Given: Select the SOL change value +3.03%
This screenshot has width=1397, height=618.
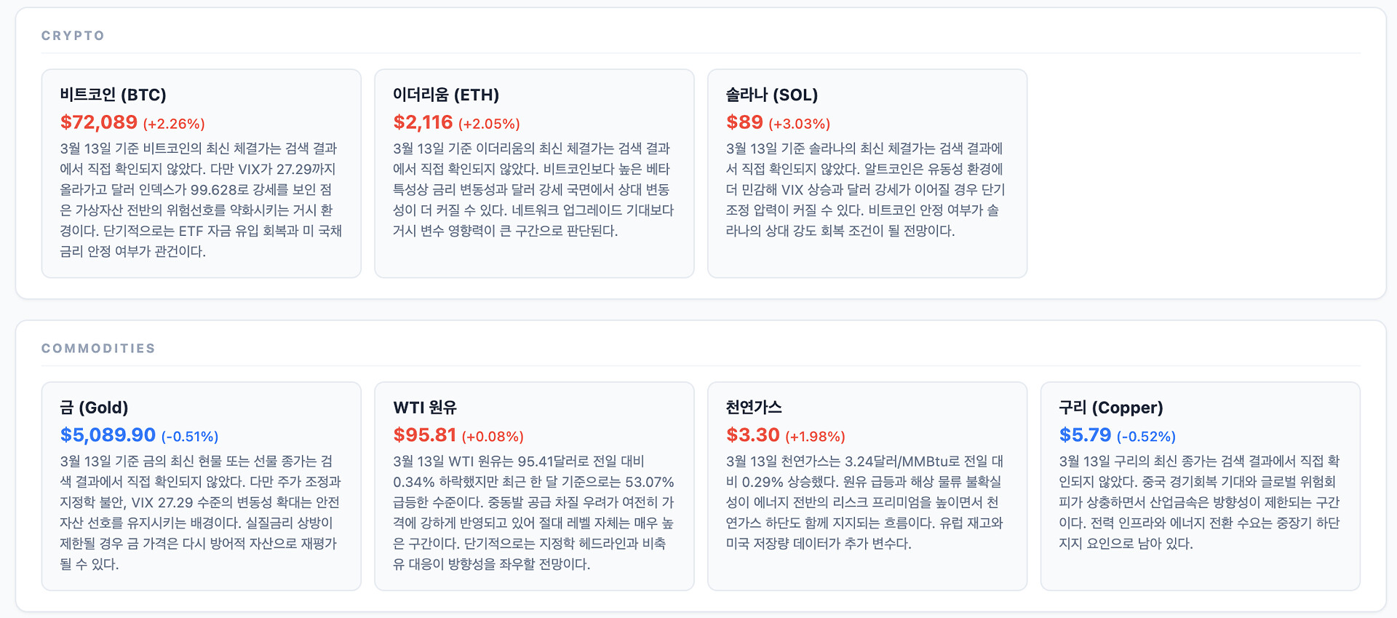Looking at the screenshot, I should 800,124.
